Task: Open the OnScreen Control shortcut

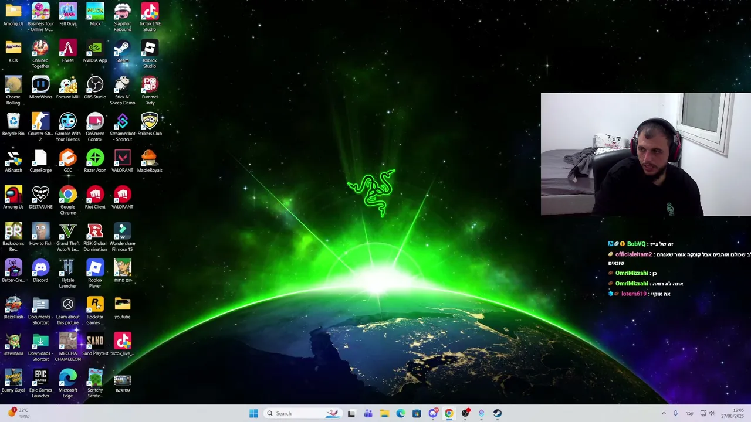Action: (x=95, y=127)
